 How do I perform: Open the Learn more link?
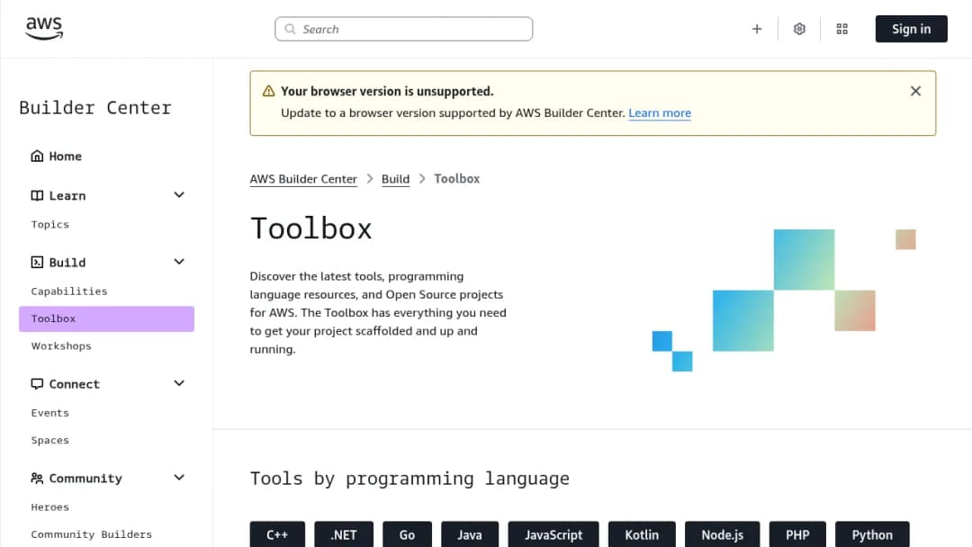click(660, 112)
